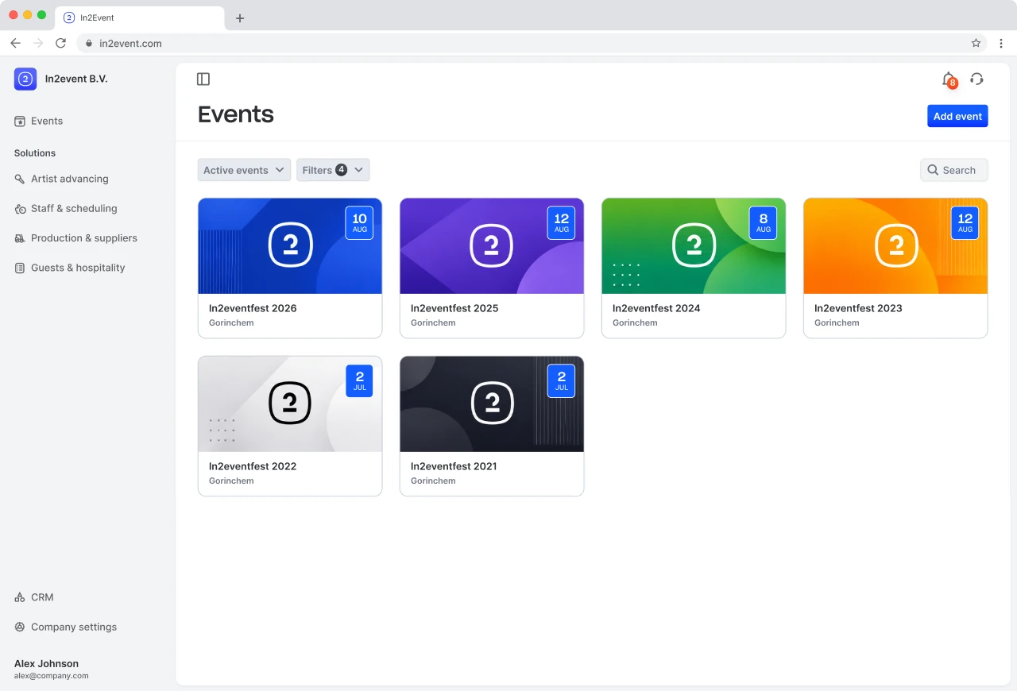Click the In2eventfest 2025 title

(454, 308)
